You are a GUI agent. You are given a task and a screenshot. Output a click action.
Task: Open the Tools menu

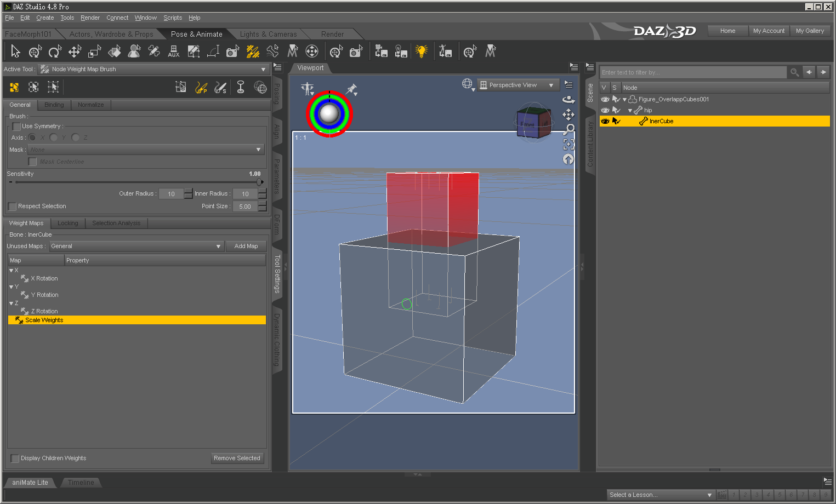[67, 18]
